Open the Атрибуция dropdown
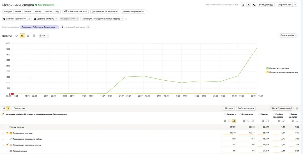 [102, 19]
